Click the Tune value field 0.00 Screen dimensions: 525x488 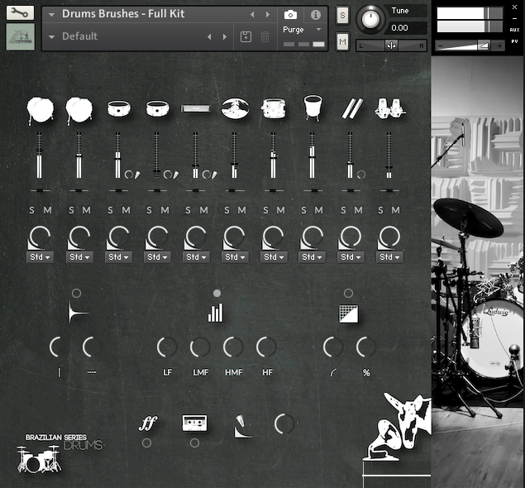[x=407, y=27]
